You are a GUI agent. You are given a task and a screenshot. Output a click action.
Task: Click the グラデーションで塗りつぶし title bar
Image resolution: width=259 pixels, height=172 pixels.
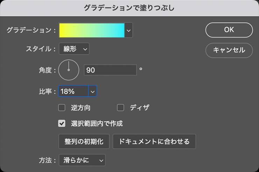pos(129,8)
